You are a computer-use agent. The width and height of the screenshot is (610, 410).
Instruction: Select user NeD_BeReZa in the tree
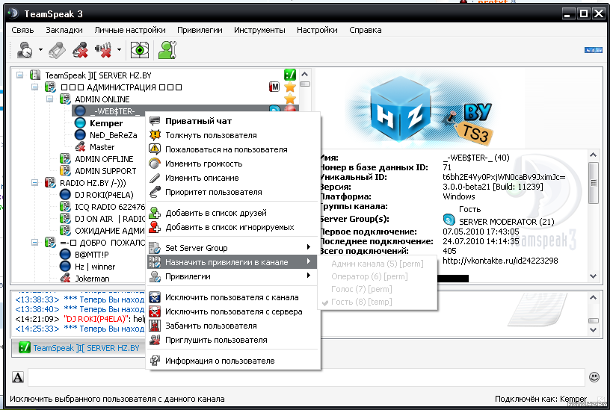[x=113, y=135]
